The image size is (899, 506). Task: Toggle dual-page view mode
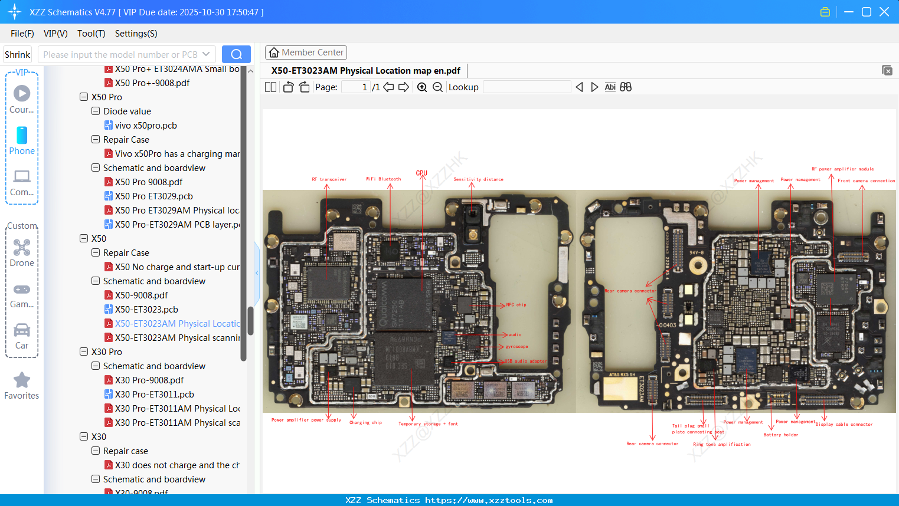tap(270, 87)
